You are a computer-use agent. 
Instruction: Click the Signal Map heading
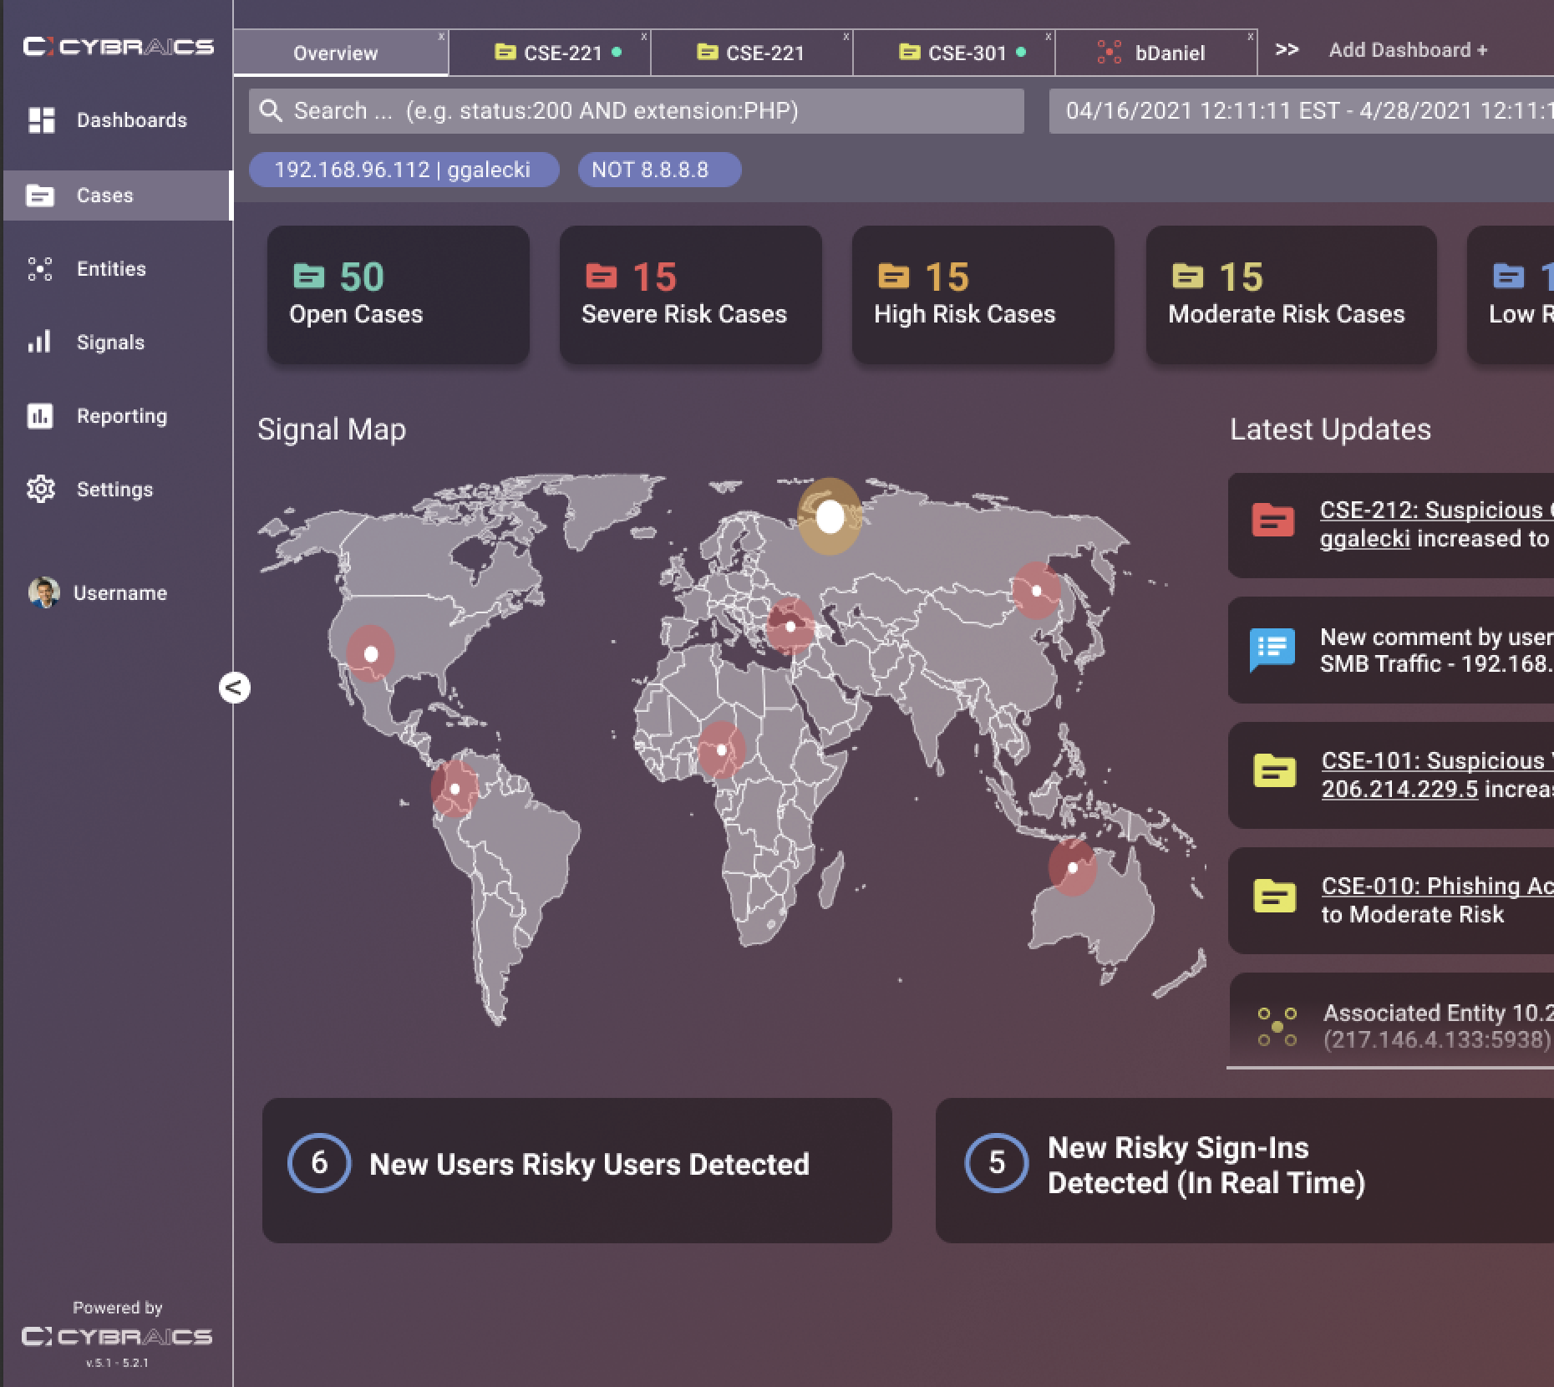pyautogui.click(x=332, y=429)
